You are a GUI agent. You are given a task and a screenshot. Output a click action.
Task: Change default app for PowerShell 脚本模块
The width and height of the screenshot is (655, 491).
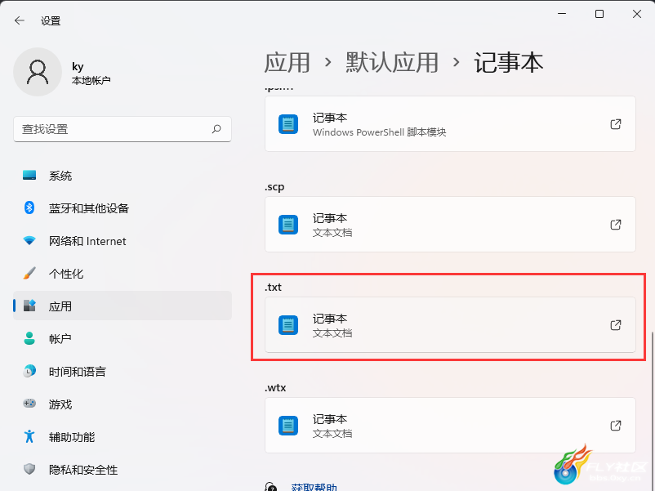[x=450, y=124]
